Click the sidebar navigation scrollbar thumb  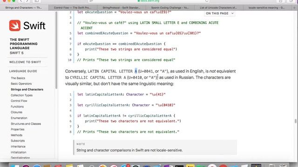coord(56,50)
